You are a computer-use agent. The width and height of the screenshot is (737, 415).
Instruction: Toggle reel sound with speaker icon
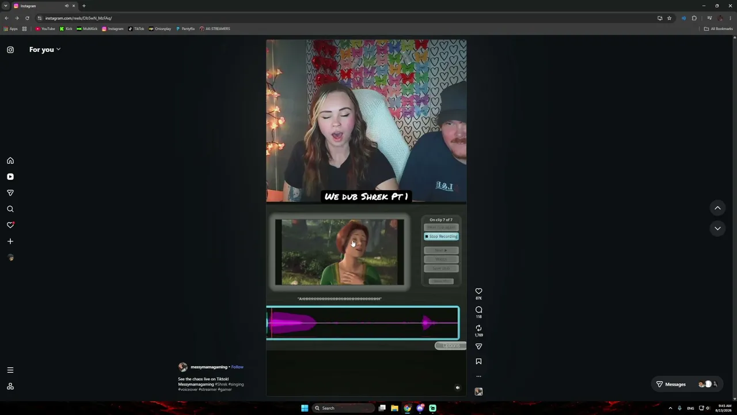tap(458, 388)
